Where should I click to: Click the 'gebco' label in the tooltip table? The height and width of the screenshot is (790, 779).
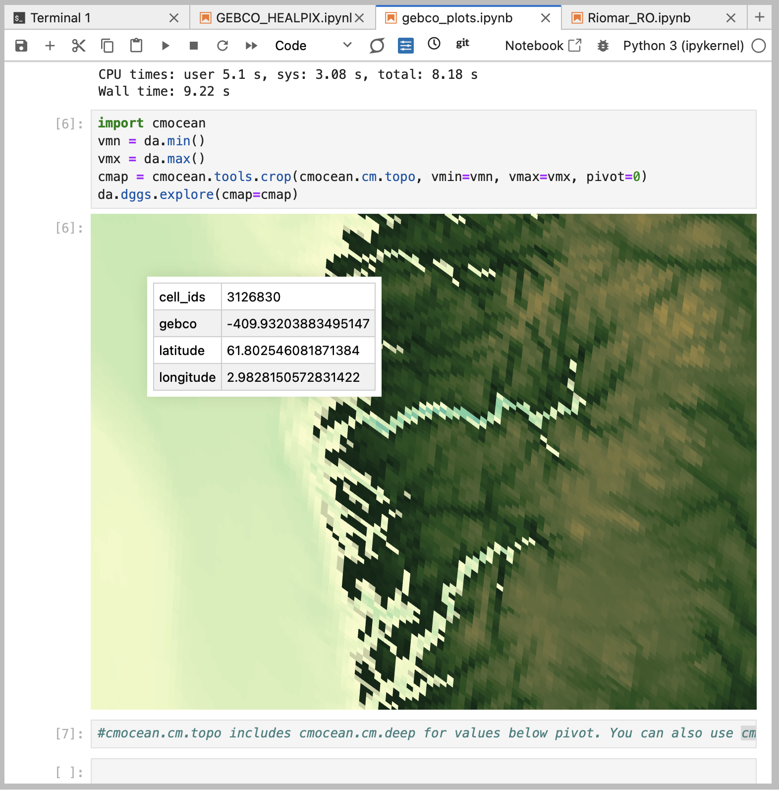(x=187, y=324)
